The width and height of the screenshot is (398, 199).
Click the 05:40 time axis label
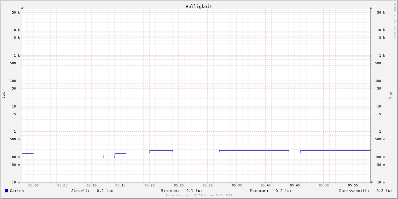[266, 185]
